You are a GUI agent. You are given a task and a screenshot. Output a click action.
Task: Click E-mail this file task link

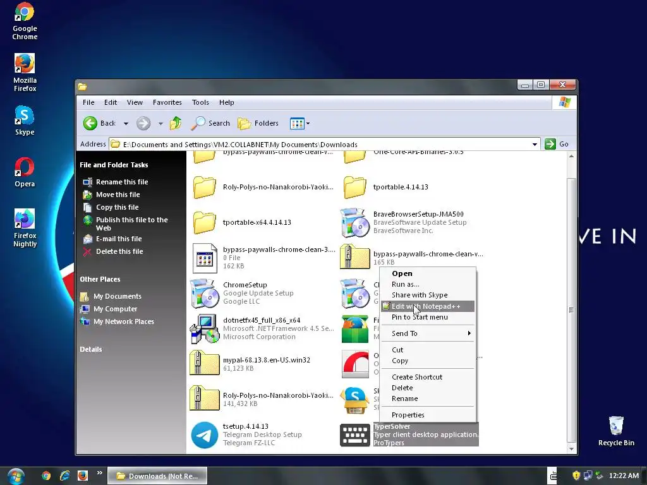pyautogui.click(x=112, y=239)
